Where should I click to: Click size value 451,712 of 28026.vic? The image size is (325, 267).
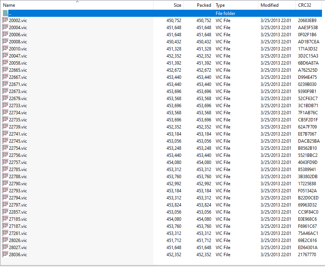174,240
